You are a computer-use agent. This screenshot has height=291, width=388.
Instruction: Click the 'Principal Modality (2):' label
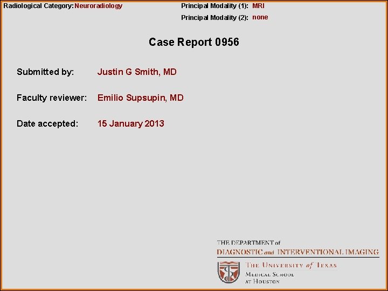214,18
